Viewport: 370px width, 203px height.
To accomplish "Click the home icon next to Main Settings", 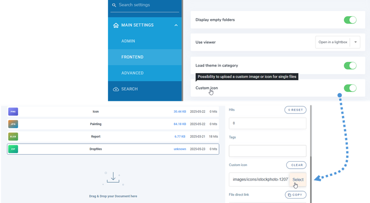I will [x=116, y=25].
